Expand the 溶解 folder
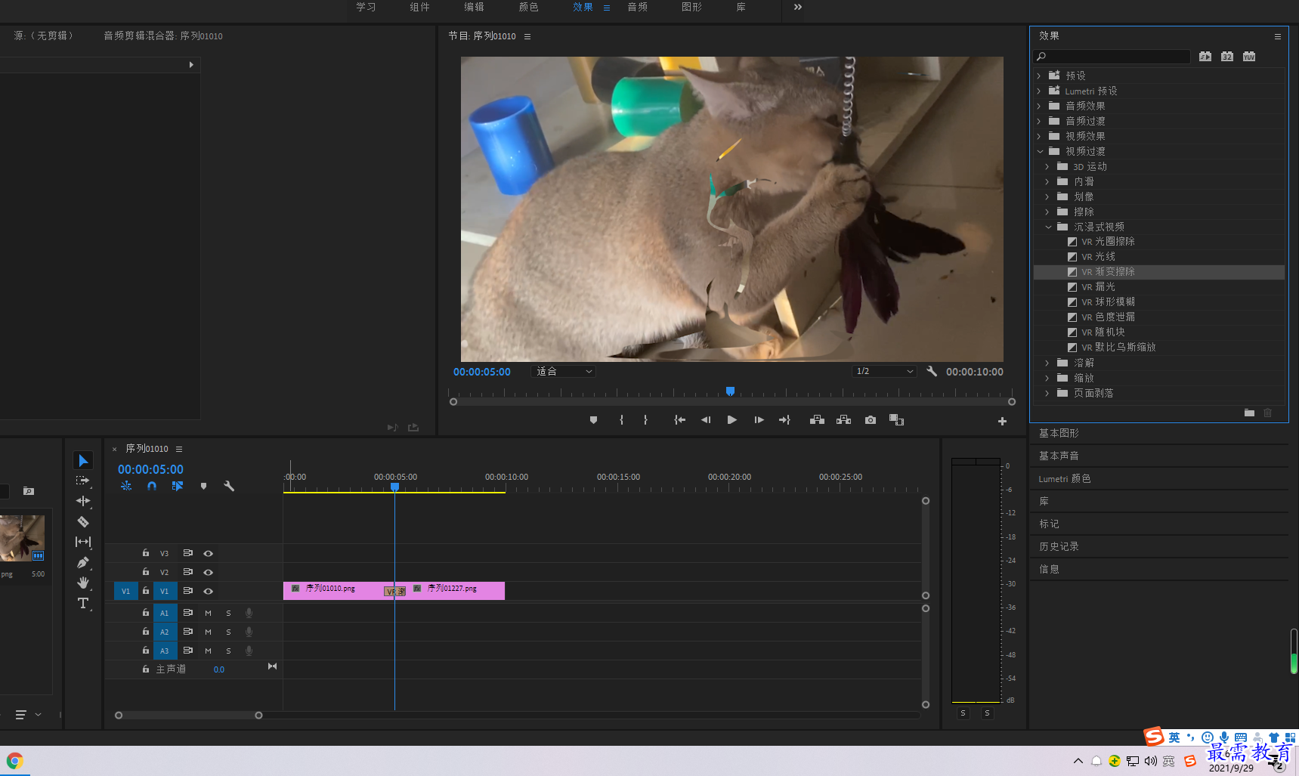 1047,363
